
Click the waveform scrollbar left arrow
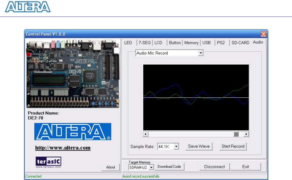pos(146,134)
